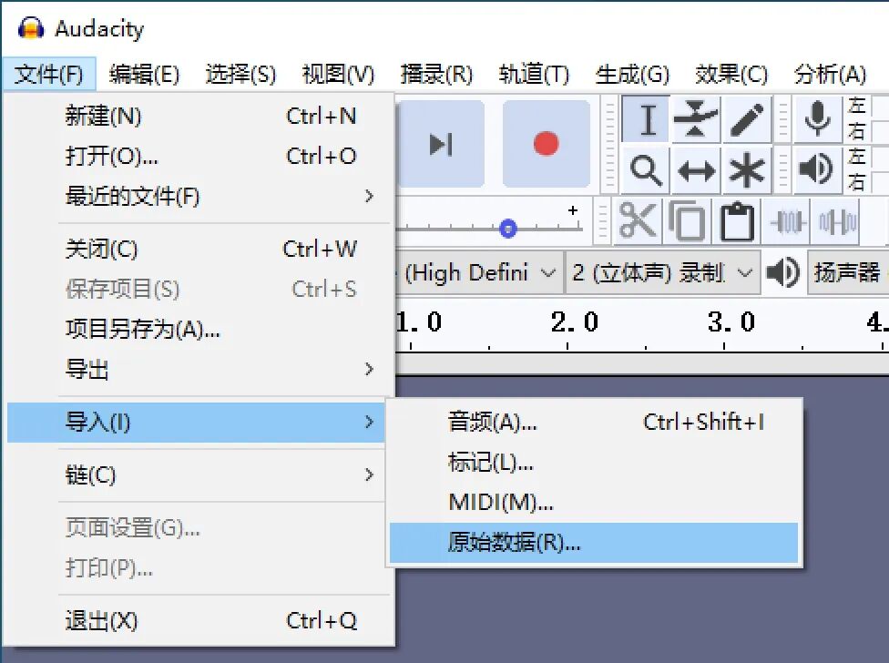Choose 关闭(C) menu entry
Image resolution: width=889 pixels, height=663 pixels.
pos(199,250)
